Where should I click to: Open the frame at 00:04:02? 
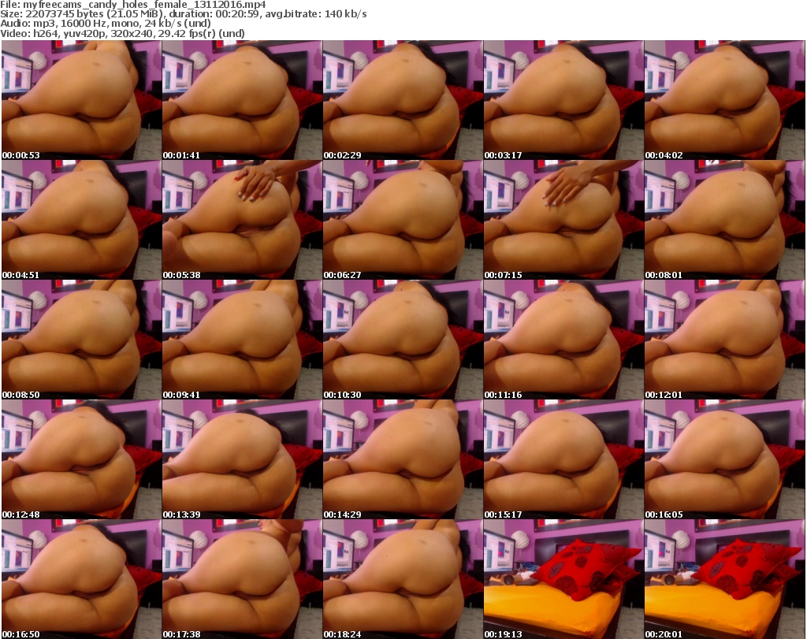pyautogui.click(x=724, y=100)
